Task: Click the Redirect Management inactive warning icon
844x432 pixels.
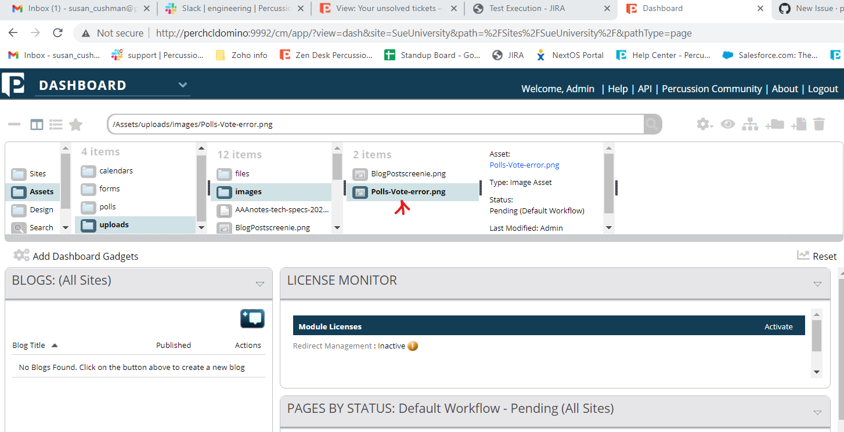Action: pos(413,346)
